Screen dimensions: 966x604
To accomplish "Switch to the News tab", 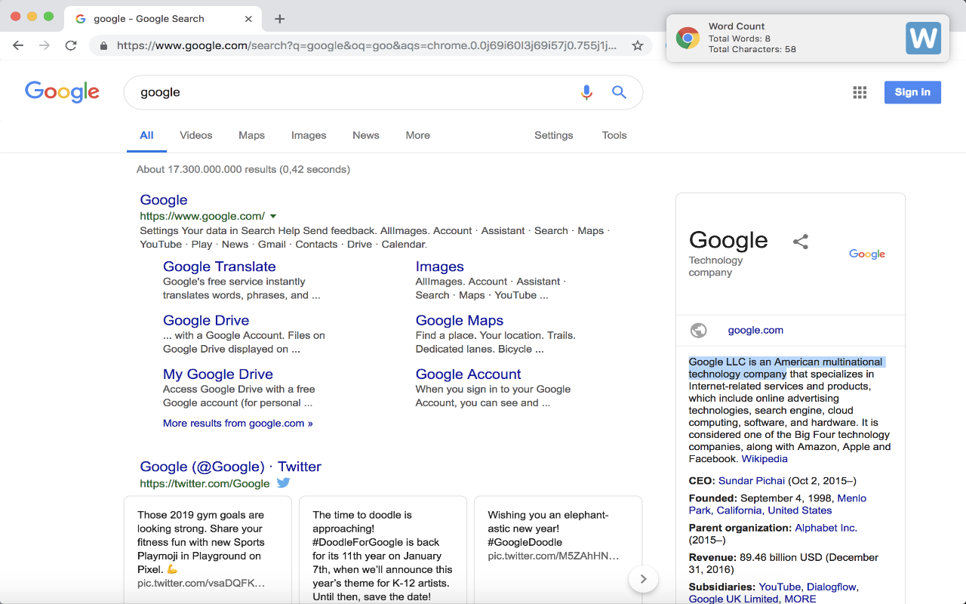I will click(x=366, y=135).
